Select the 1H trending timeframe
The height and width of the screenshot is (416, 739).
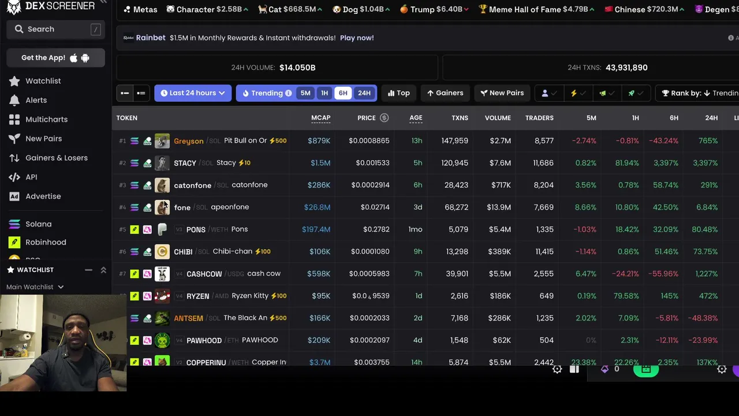pyautogui.click(x=324, y=93)
